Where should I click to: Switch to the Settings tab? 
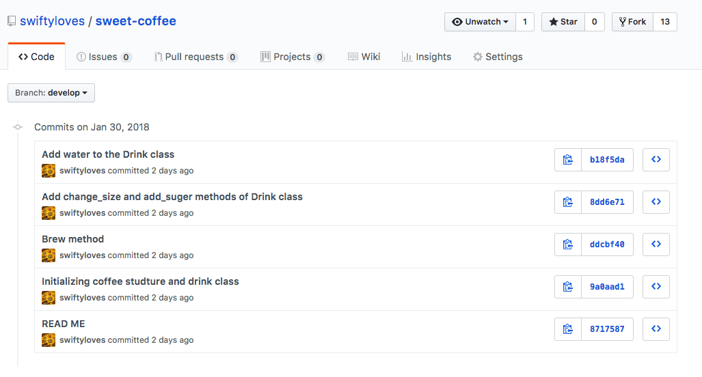click(x=498, y=57)
